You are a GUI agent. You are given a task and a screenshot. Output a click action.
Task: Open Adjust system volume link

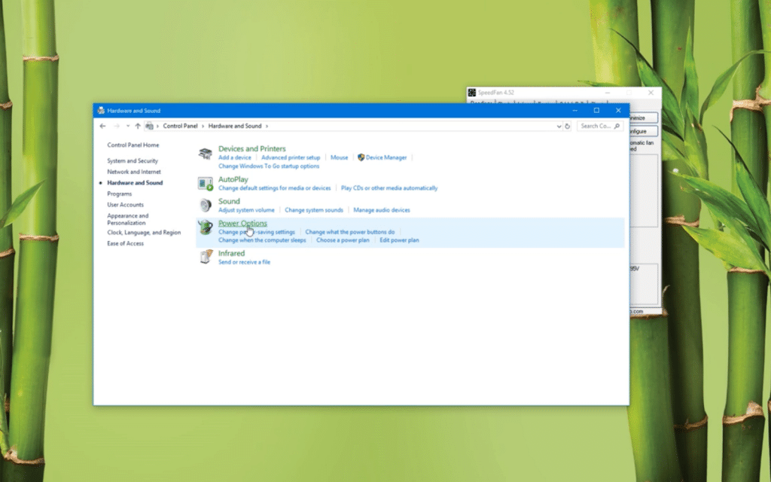[246, 210]
